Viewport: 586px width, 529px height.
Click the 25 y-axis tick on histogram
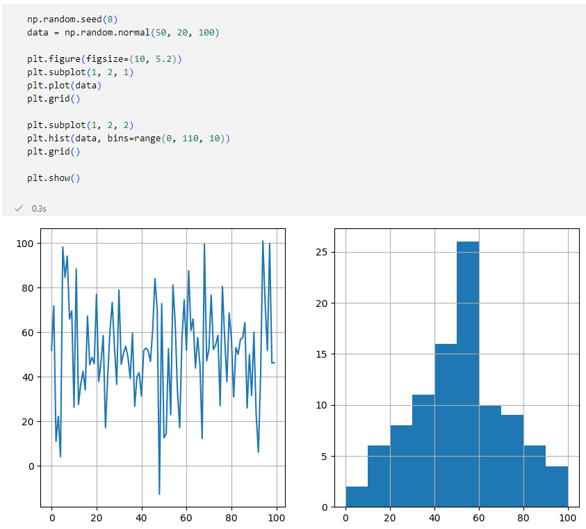coord(322,252)
